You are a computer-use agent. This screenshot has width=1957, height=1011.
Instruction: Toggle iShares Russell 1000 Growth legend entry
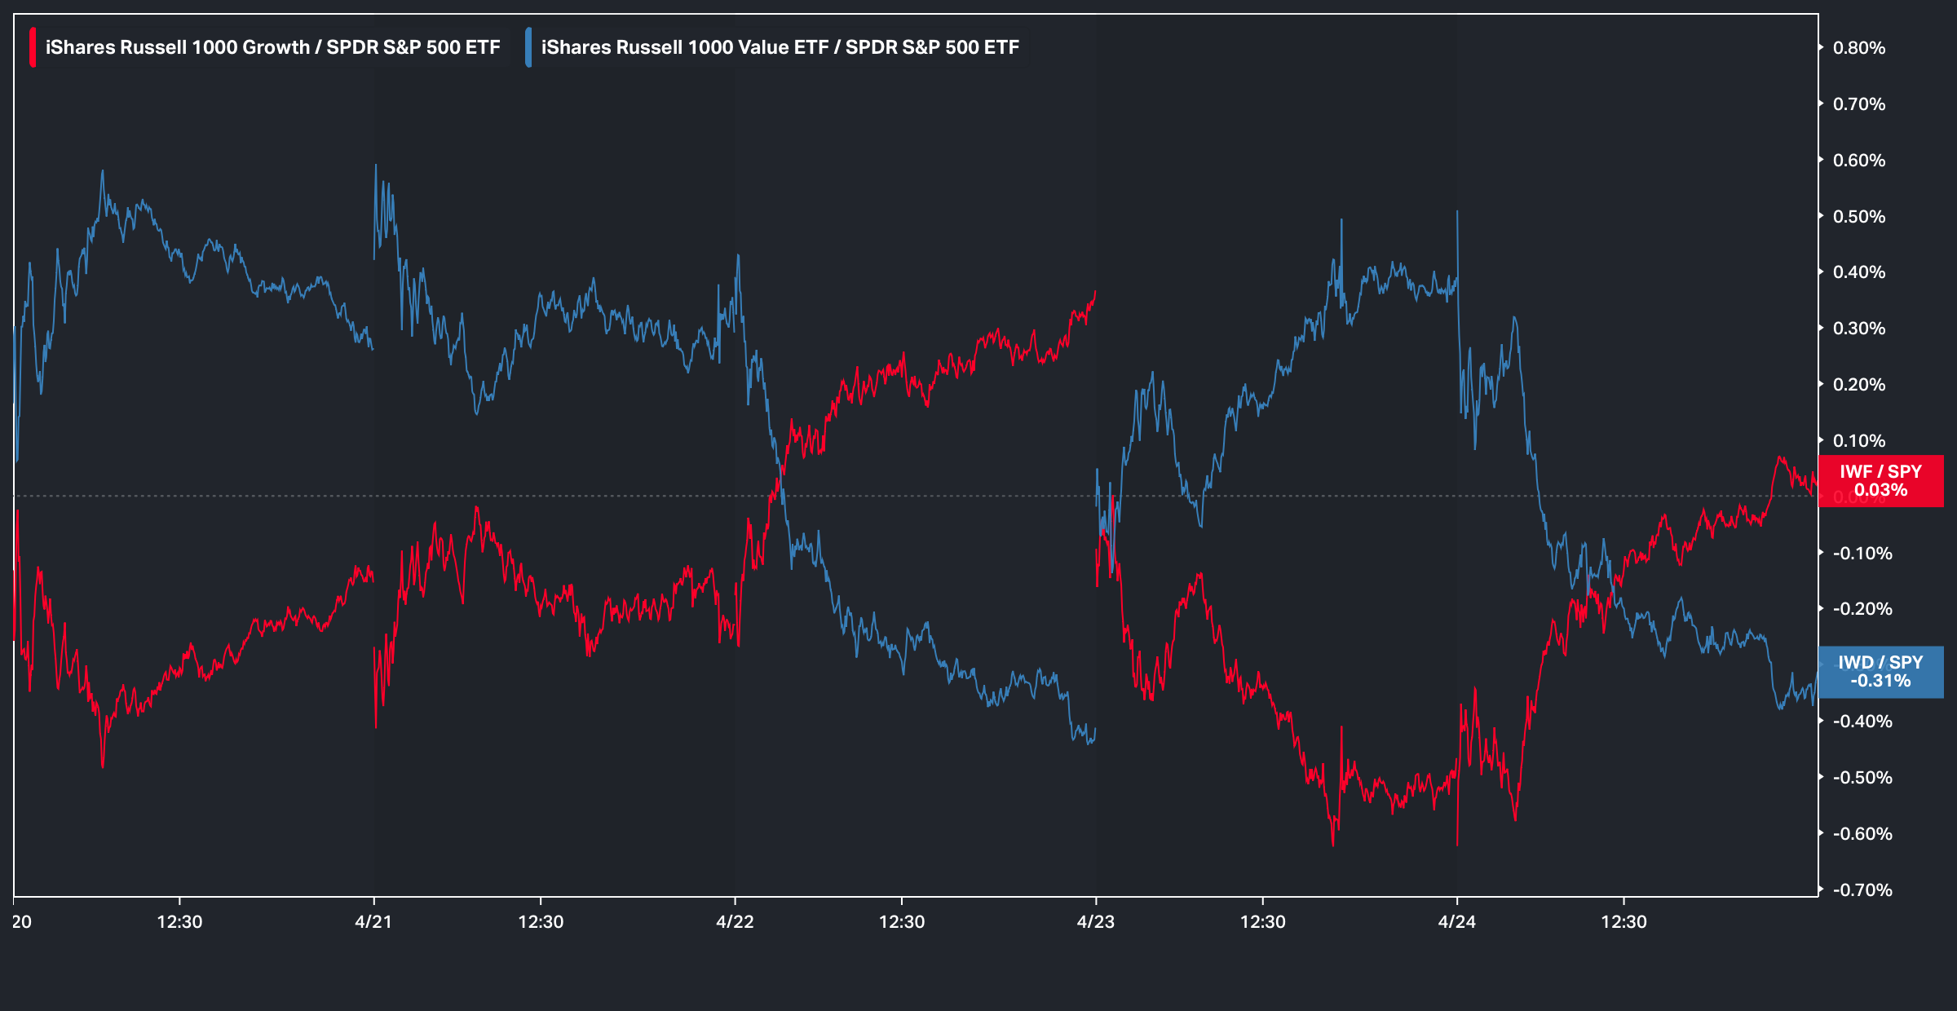click(x=272, y=47)
